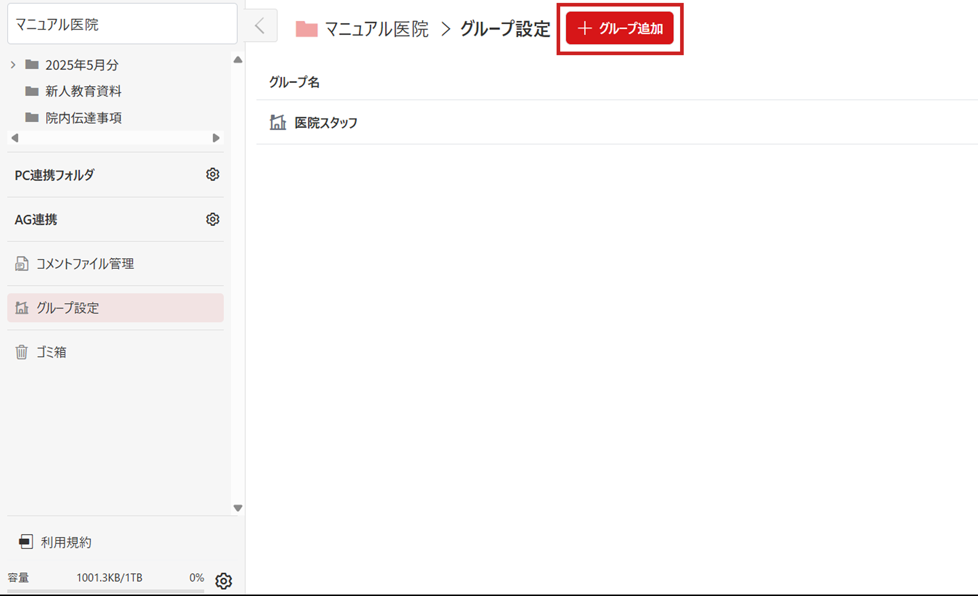Click the グループ名 column header
This screenshot has width=978, height=596.
pos(294,82)
